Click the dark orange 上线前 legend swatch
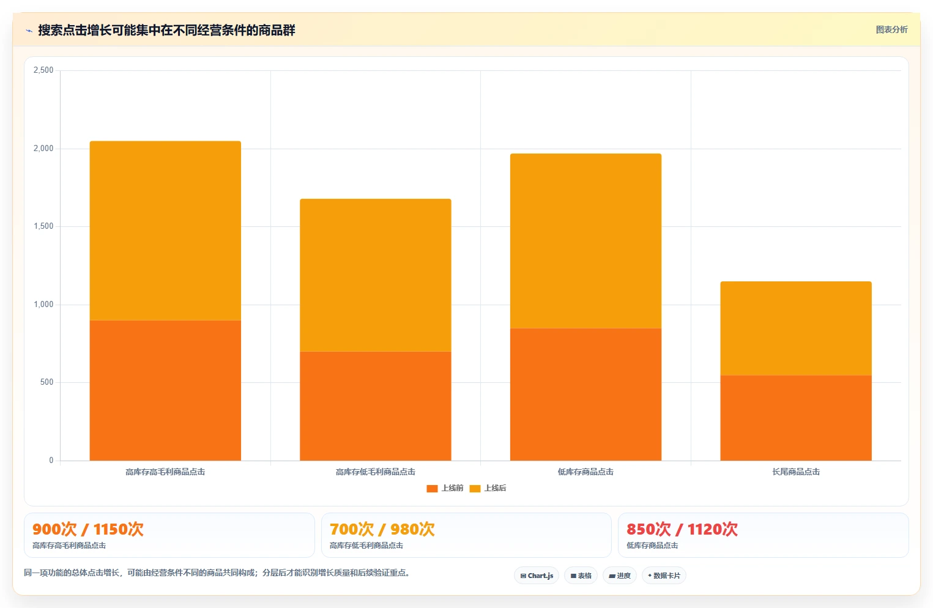This screenshot has height=608, width=933. (432, 488)
